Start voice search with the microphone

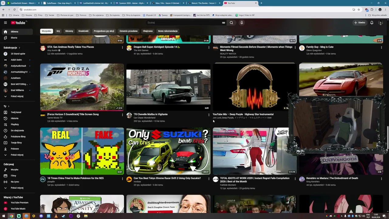(242, 23)
